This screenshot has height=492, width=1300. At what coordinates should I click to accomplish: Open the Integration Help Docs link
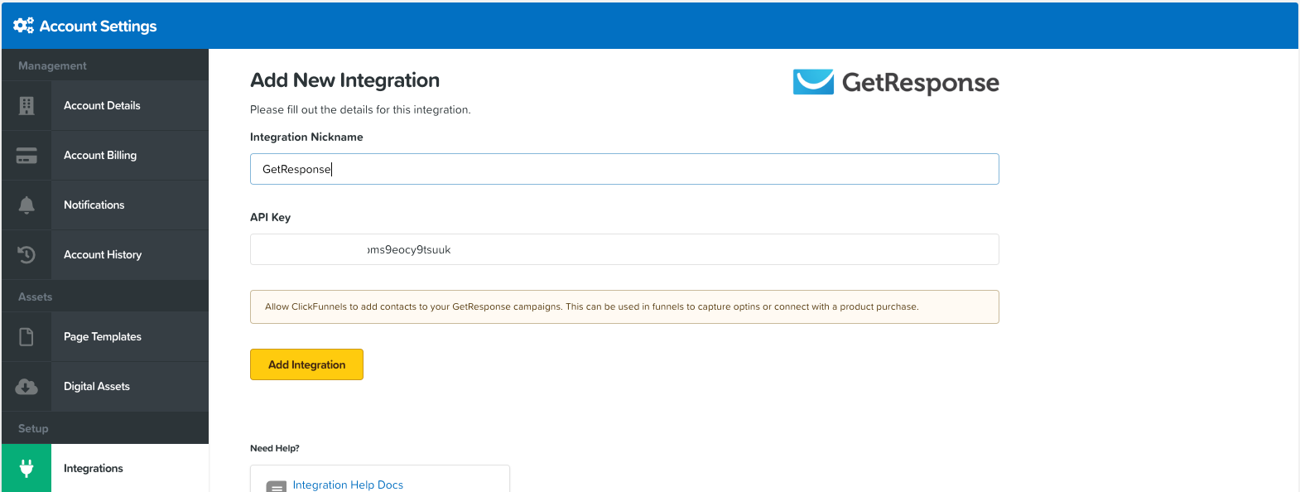coord(348,485)
